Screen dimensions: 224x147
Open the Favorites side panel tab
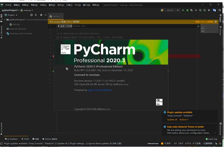[2, 129]
